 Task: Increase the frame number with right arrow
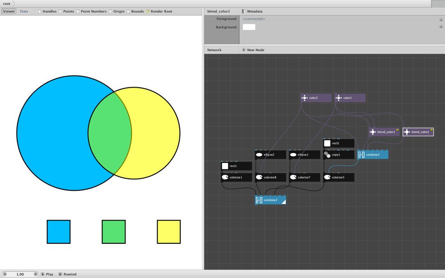coord(36,274)
